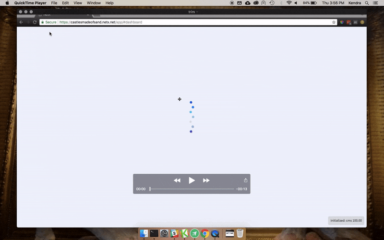Open the share icon in the player bar

(x=246, y=180)
